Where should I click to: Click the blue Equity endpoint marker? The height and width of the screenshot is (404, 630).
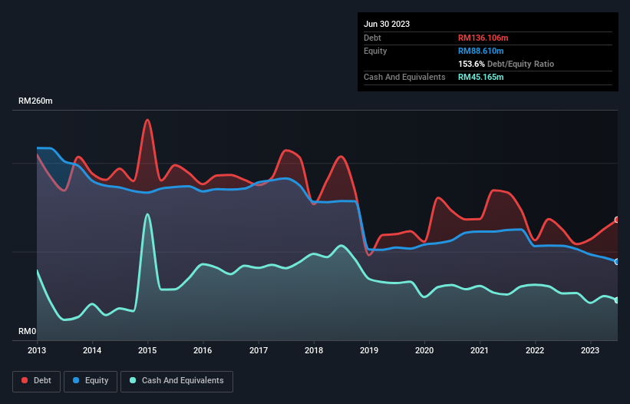pos(617,262)
